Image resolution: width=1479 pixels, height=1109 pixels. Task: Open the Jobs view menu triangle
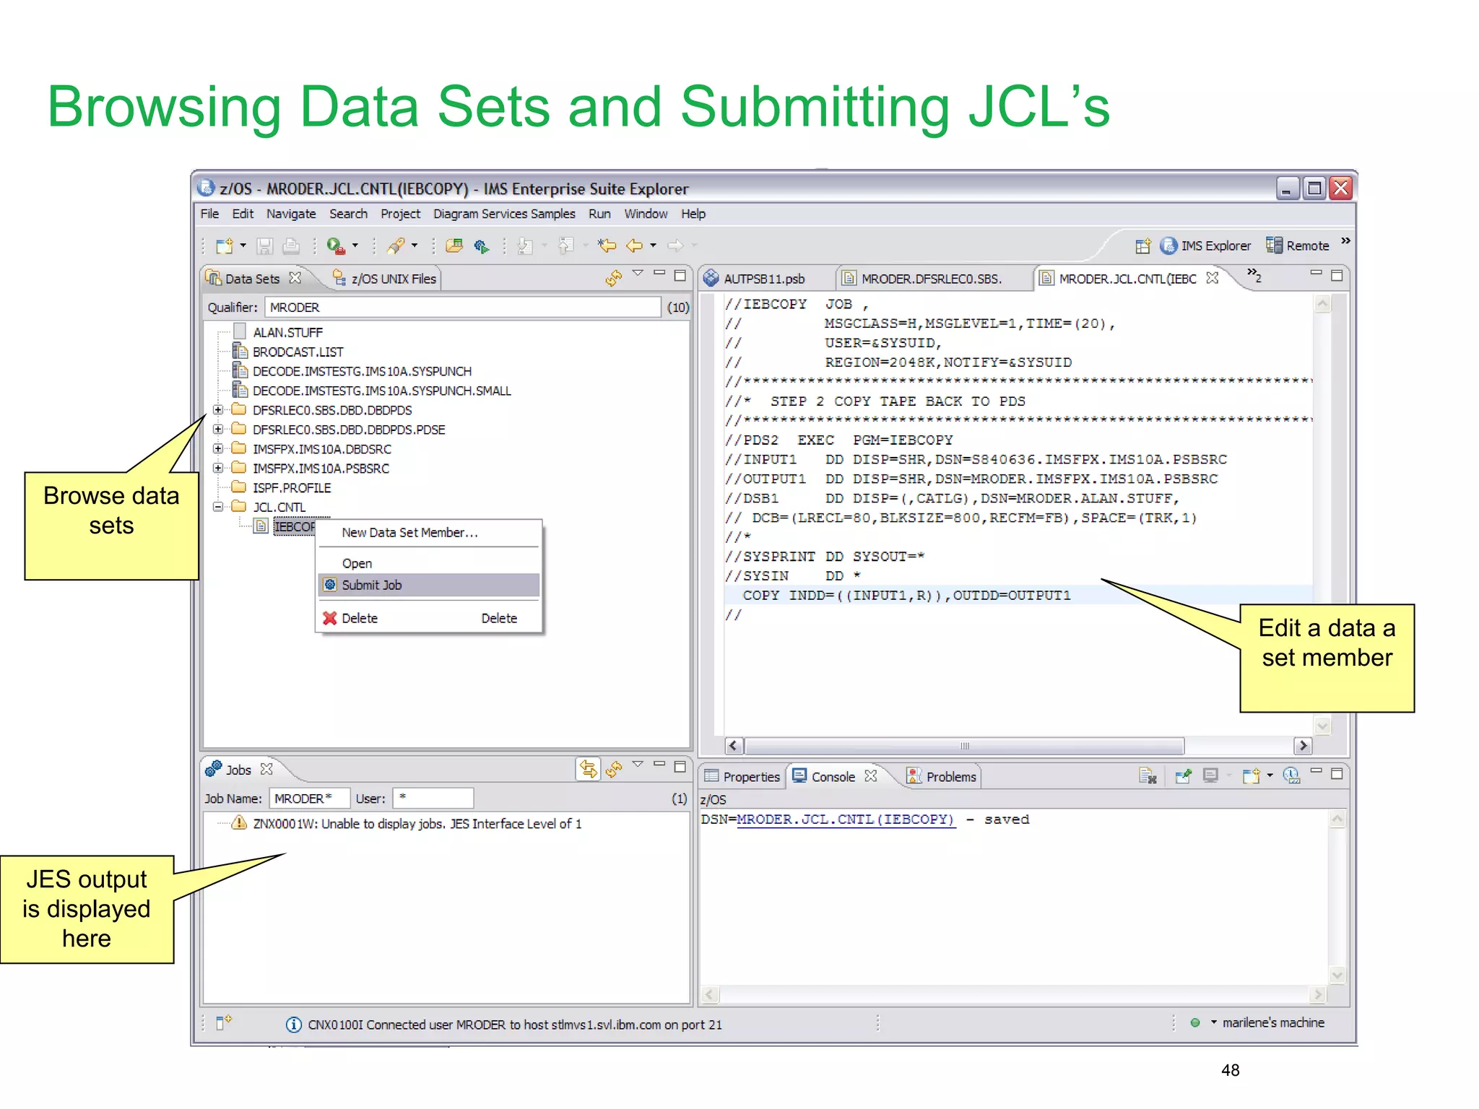637,764
